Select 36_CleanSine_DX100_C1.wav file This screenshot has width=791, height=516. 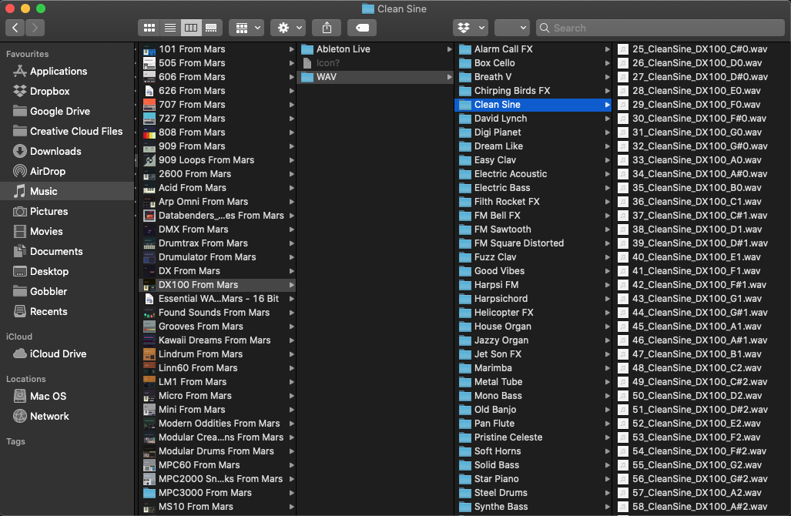coord(702,202)
